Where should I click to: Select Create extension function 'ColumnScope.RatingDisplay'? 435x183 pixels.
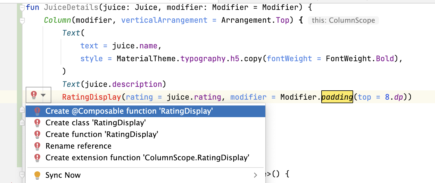[147, 158]
